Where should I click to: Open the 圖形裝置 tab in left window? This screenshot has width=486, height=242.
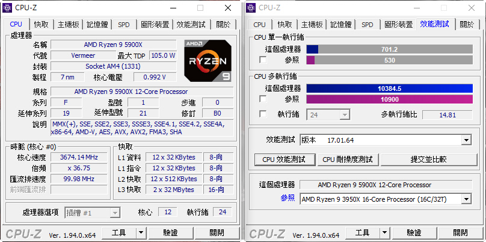[155, 25]
